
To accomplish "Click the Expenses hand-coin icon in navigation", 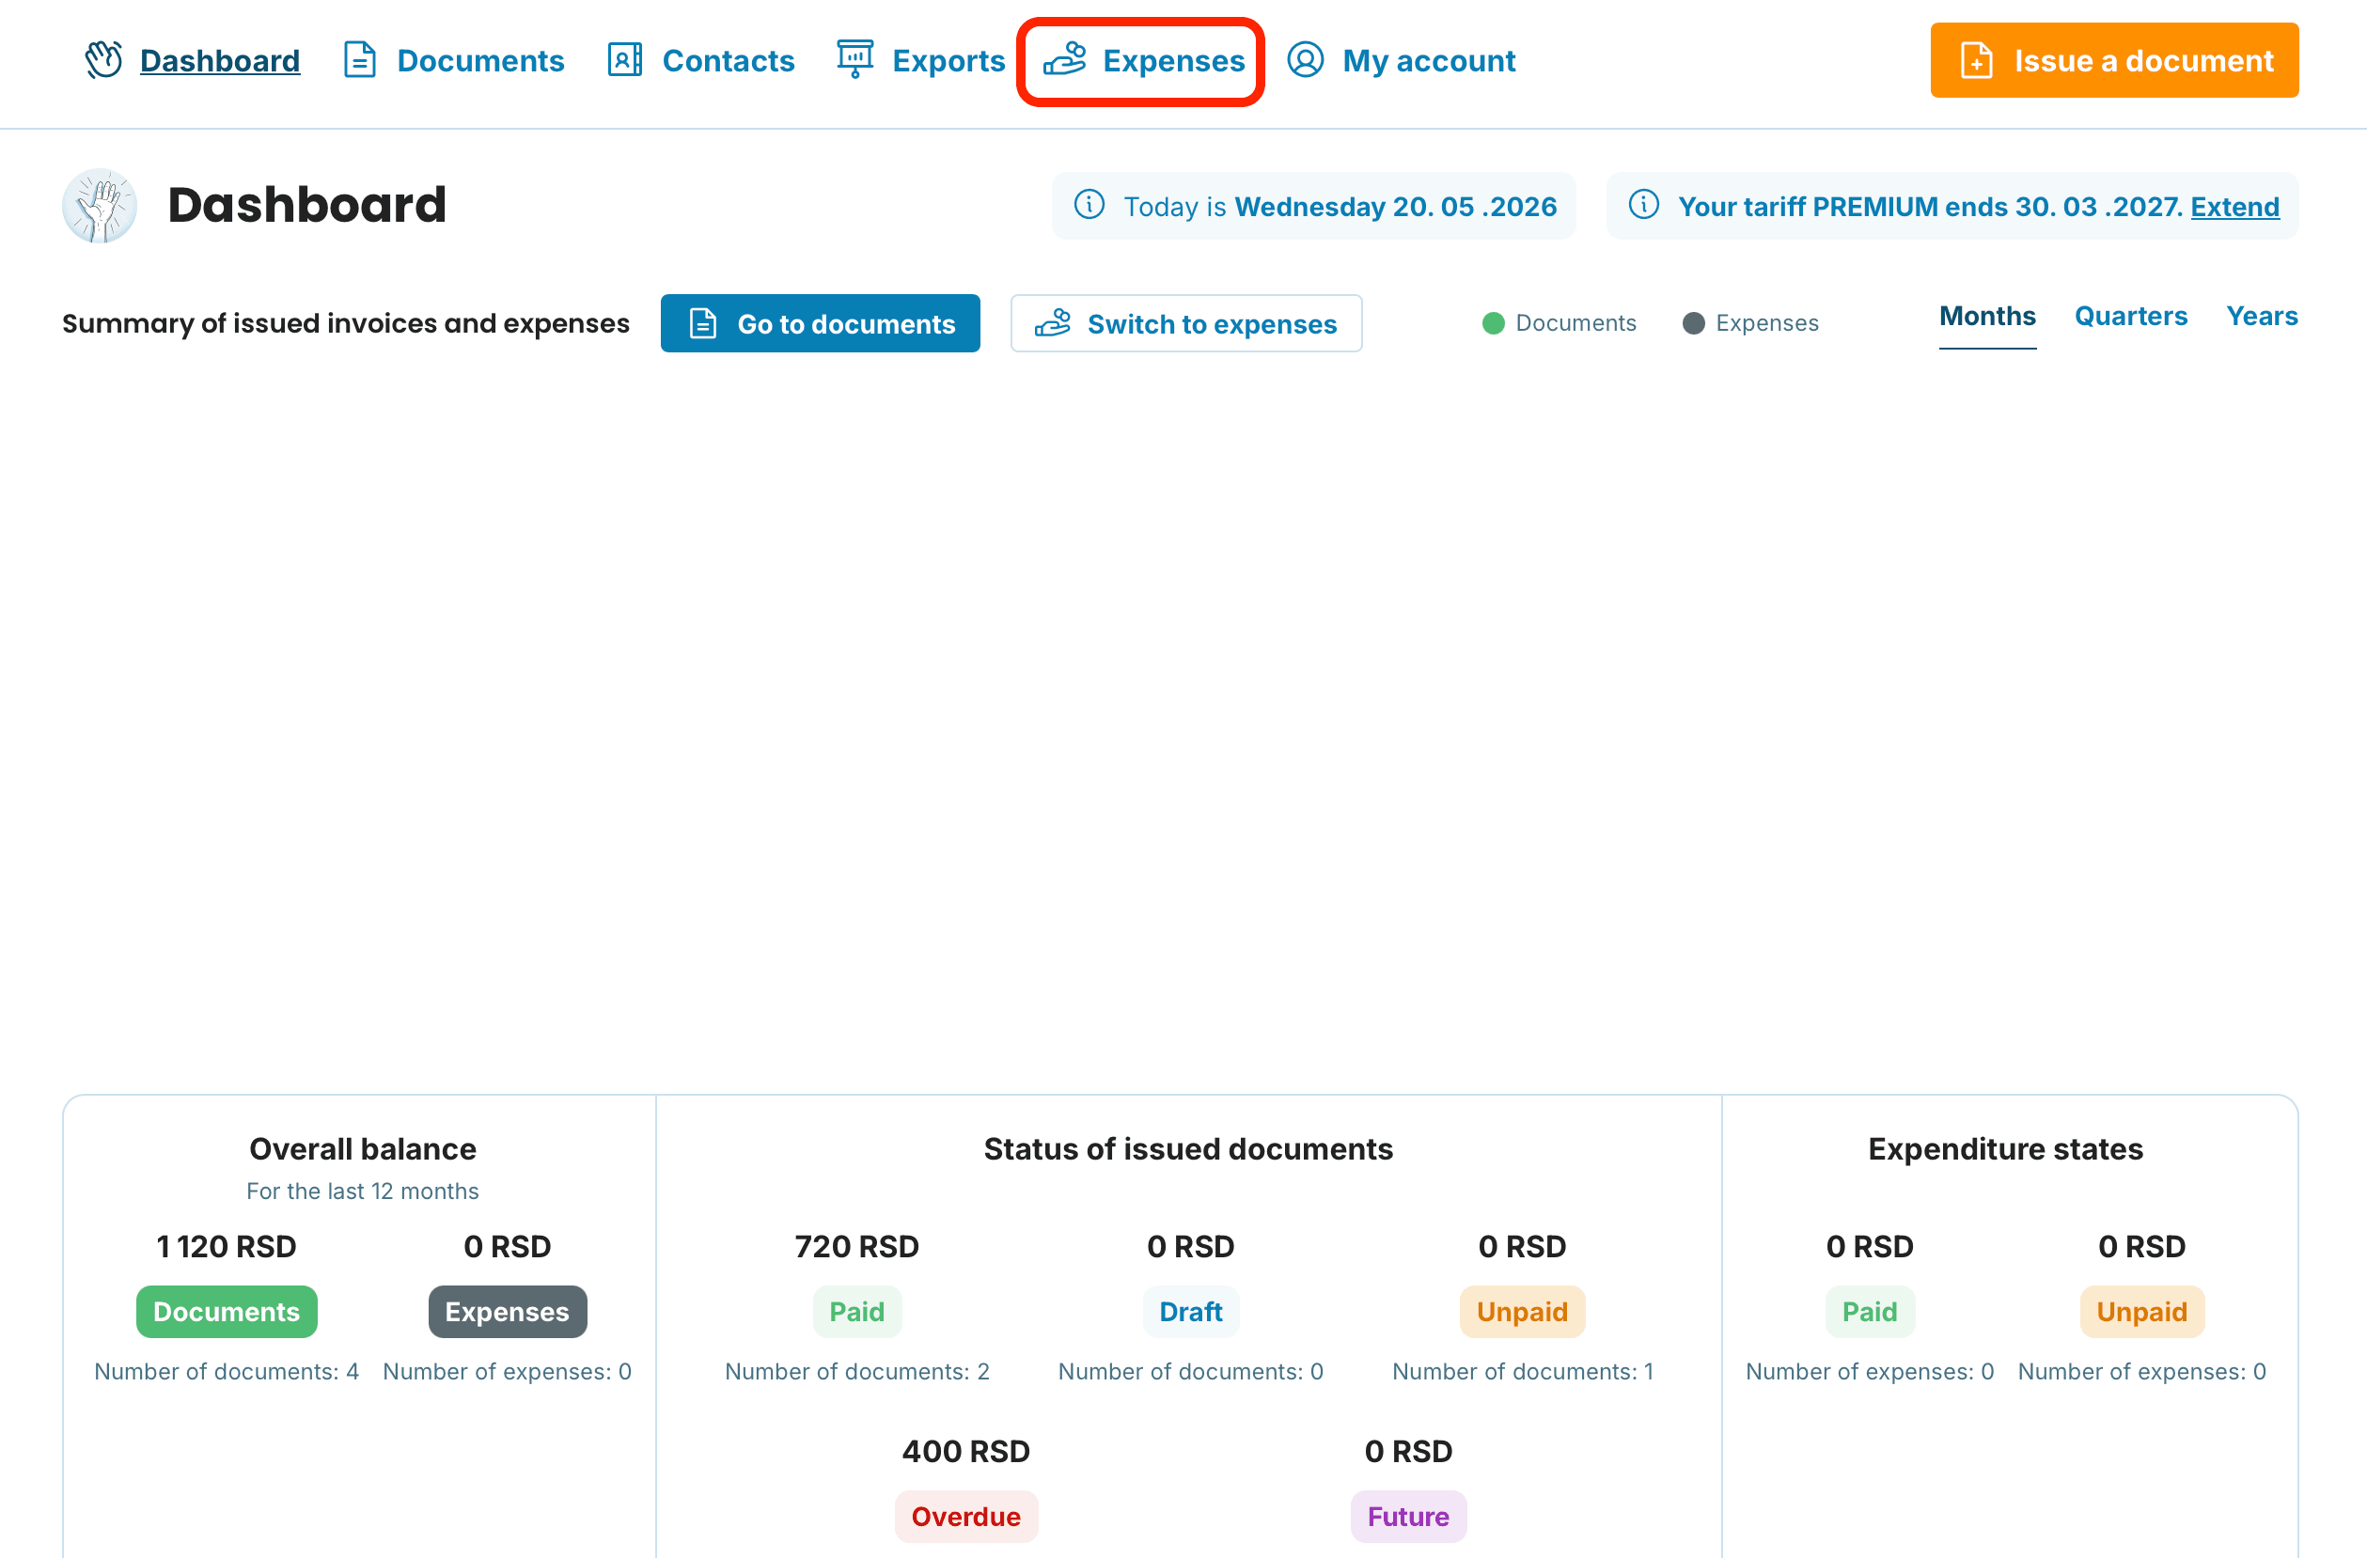I will tap(1064, 59).
